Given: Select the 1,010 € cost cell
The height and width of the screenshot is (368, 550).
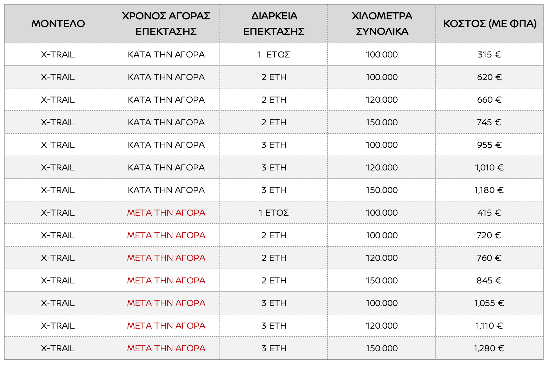Looking at the screenshot, I should coord(489,168).
